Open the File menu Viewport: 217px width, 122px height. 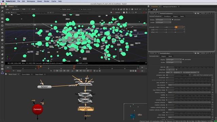19,1
